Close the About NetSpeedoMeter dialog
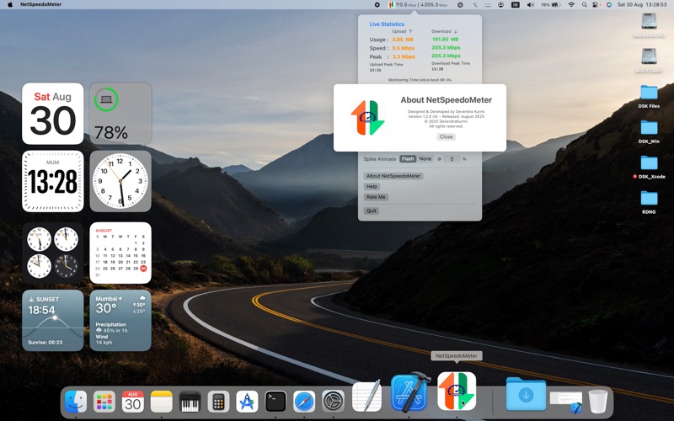 point(447,136)
